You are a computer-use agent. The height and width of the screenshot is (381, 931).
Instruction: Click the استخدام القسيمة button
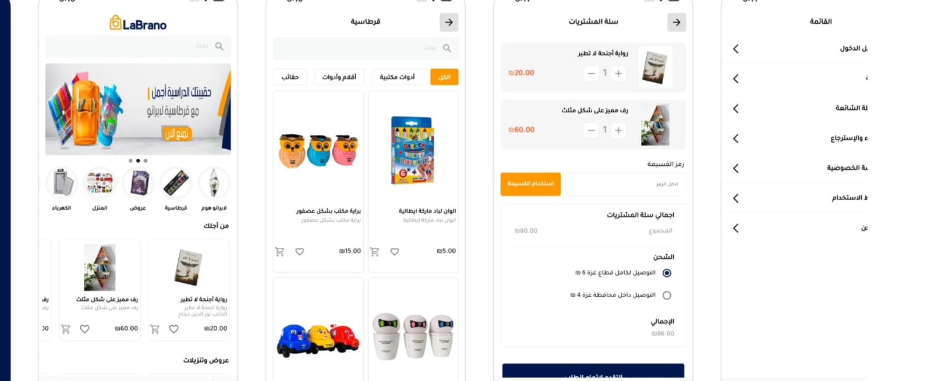pyautogui.click(x=530, y=184)
